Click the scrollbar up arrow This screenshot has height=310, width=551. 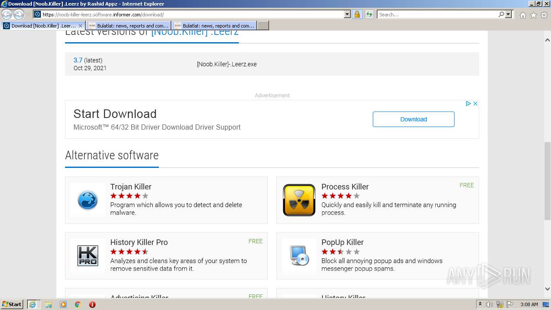pyautogui.click(x=548, y=40)
